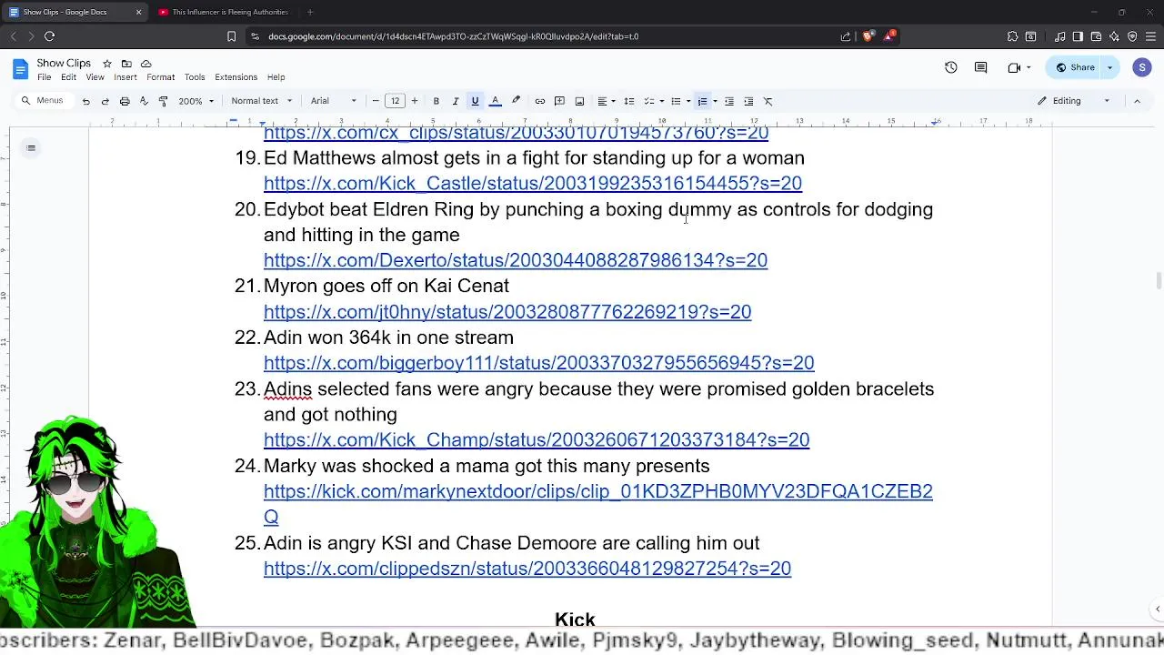The height and width of the screenshot is (655, 1164).
Task: Bookmark this page in address bar
Action: 231,36
